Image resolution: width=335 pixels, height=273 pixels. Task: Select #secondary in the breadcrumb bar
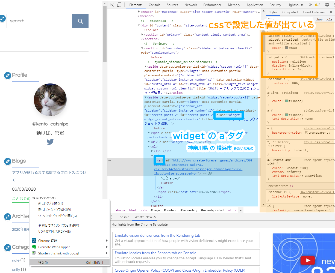pyautogui.click(x=189, y=210)
